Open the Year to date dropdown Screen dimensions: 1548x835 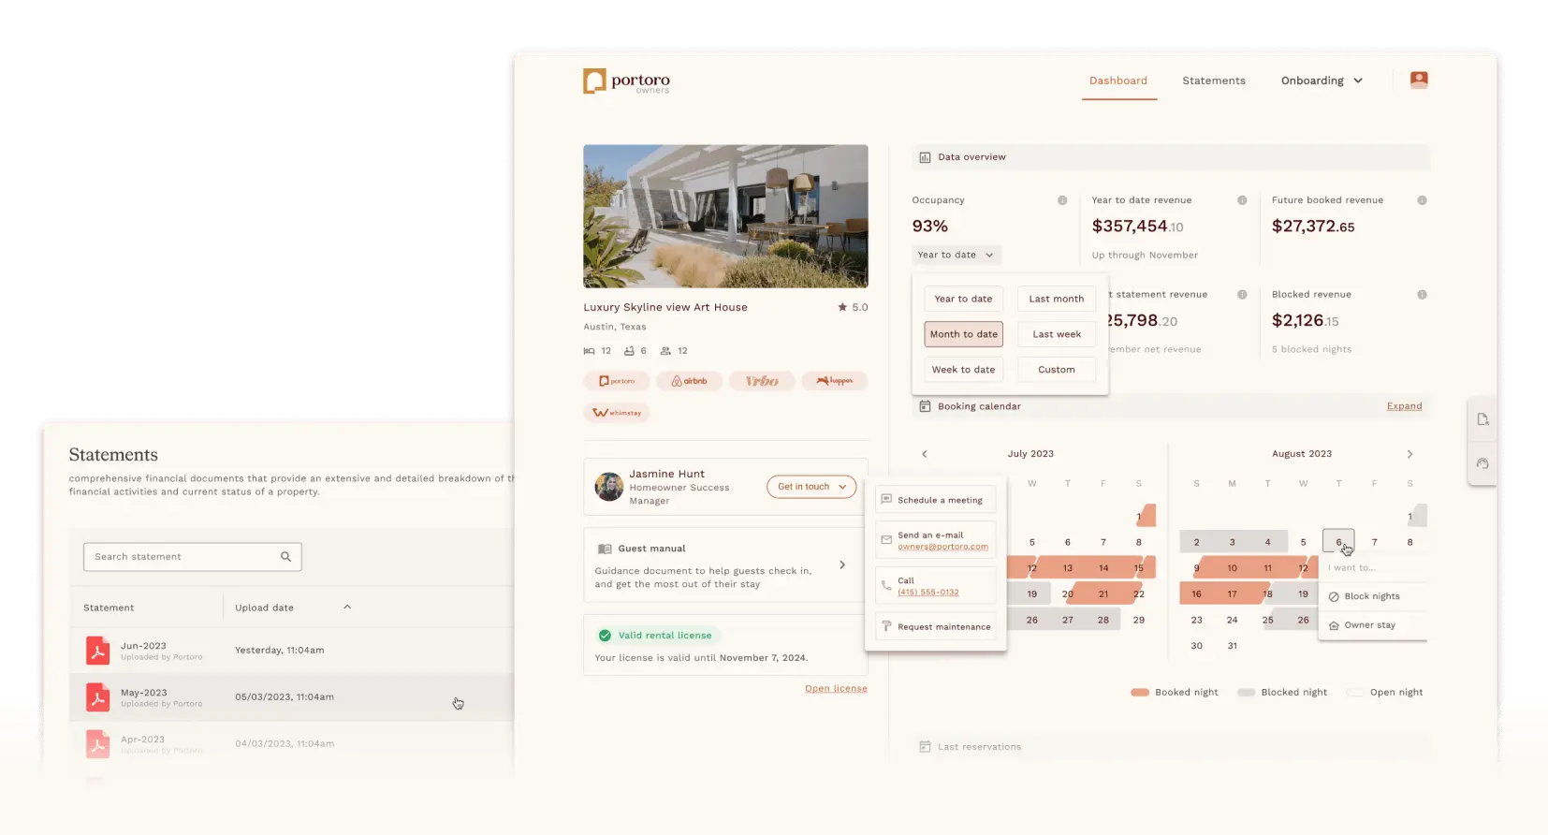pos(956,255)
